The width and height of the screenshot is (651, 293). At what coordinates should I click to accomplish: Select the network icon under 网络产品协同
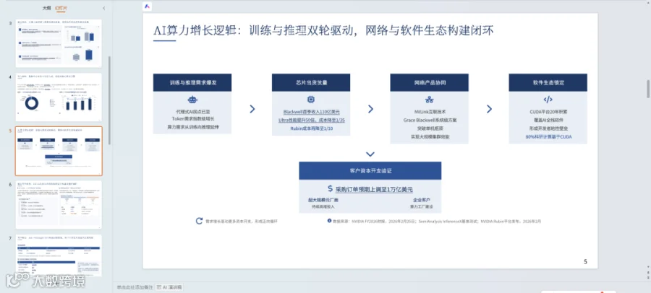pos(429,100)
